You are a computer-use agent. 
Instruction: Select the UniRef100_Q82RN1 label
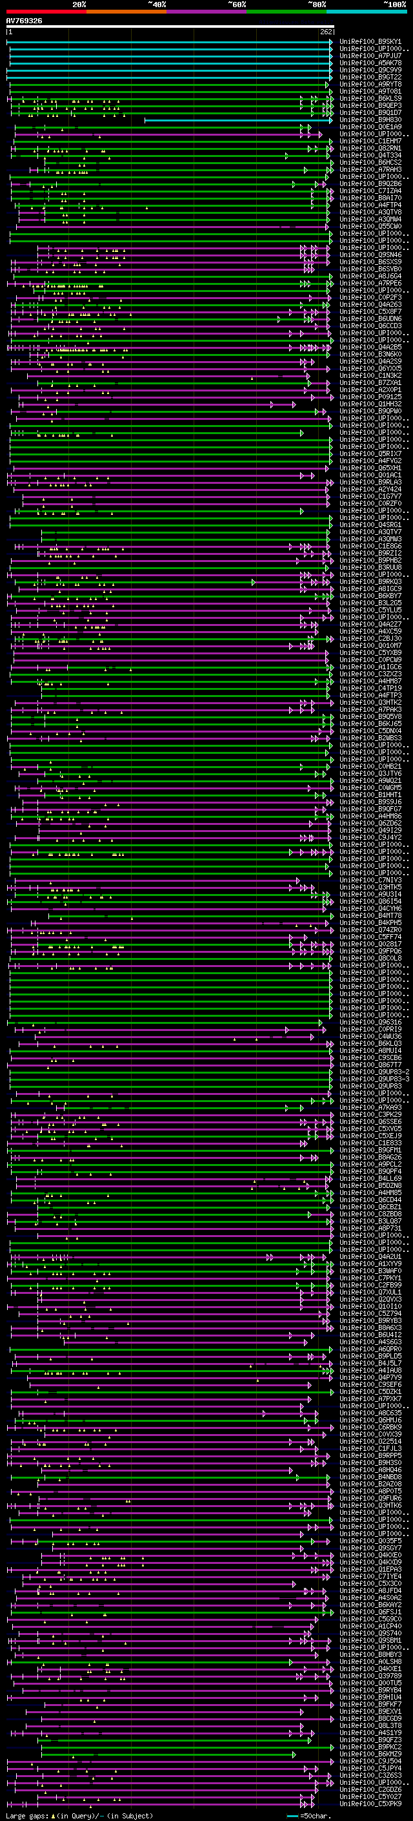click(x=370, y=149)
